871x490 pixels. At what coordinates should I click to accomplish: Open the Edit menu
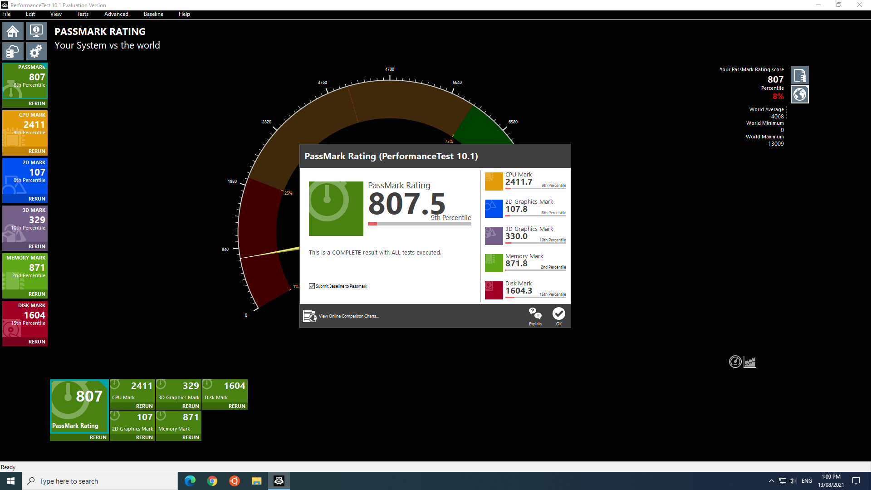[30, 14]
